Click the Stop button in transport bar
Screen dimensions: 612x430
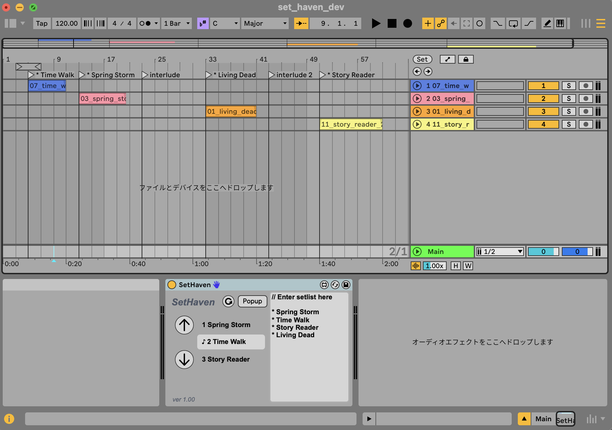[392, 23]
